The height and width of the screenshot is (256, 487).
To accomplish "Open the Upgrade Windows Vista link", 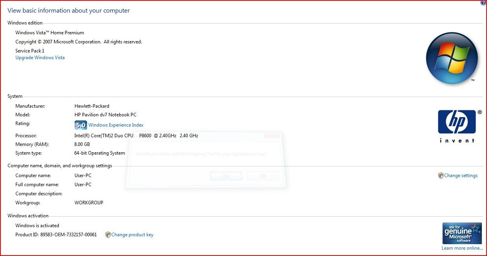I will point(40,58).
